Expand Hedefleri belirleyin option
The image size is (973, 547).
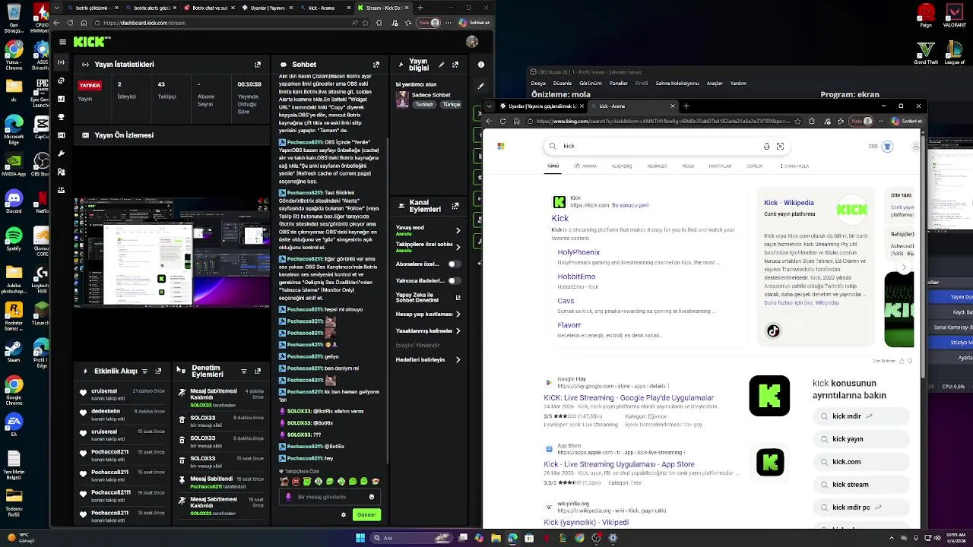coord(458,359)
